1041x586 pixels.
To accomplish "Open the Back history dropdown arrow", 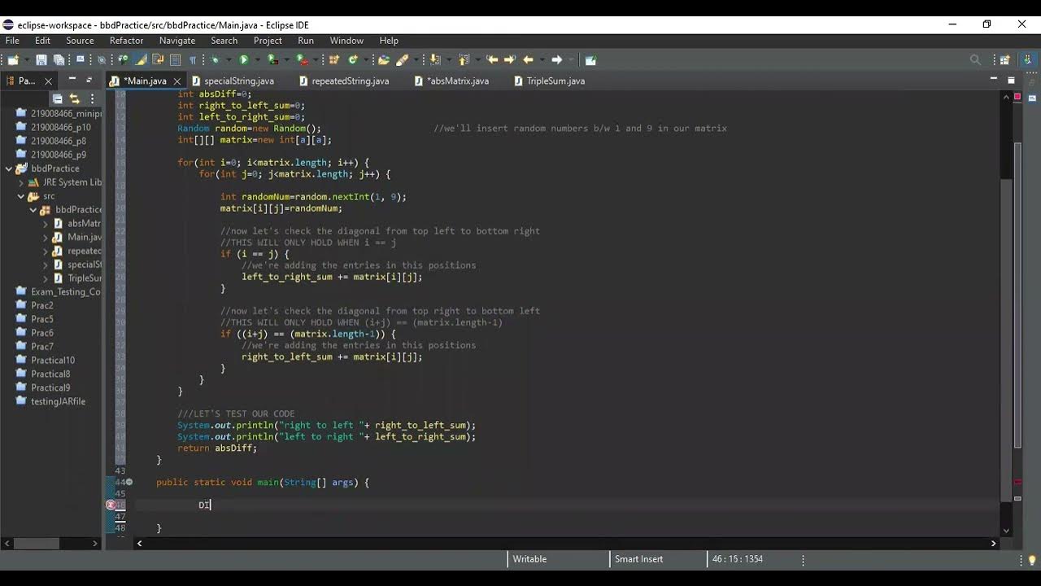I will click(x=542, y=59).
